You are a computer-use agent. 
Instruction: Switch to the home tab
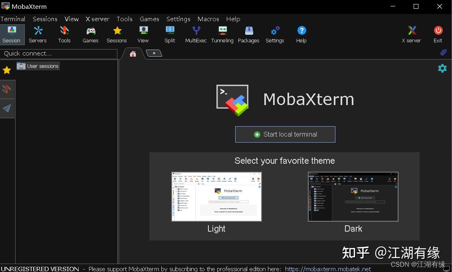(x=133, y=53)
